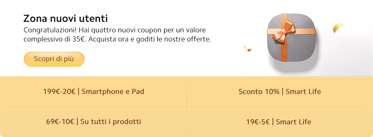Select the 69€-10€ coupon amount
The width and height of the screenshot is (373, 137).
click(60, 122)
